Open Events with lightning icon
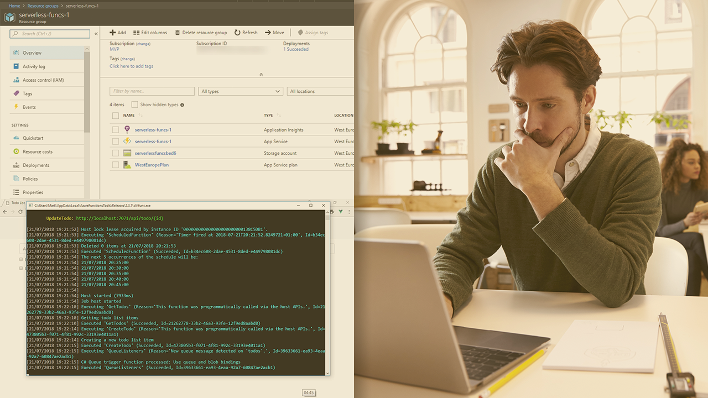 29,107
